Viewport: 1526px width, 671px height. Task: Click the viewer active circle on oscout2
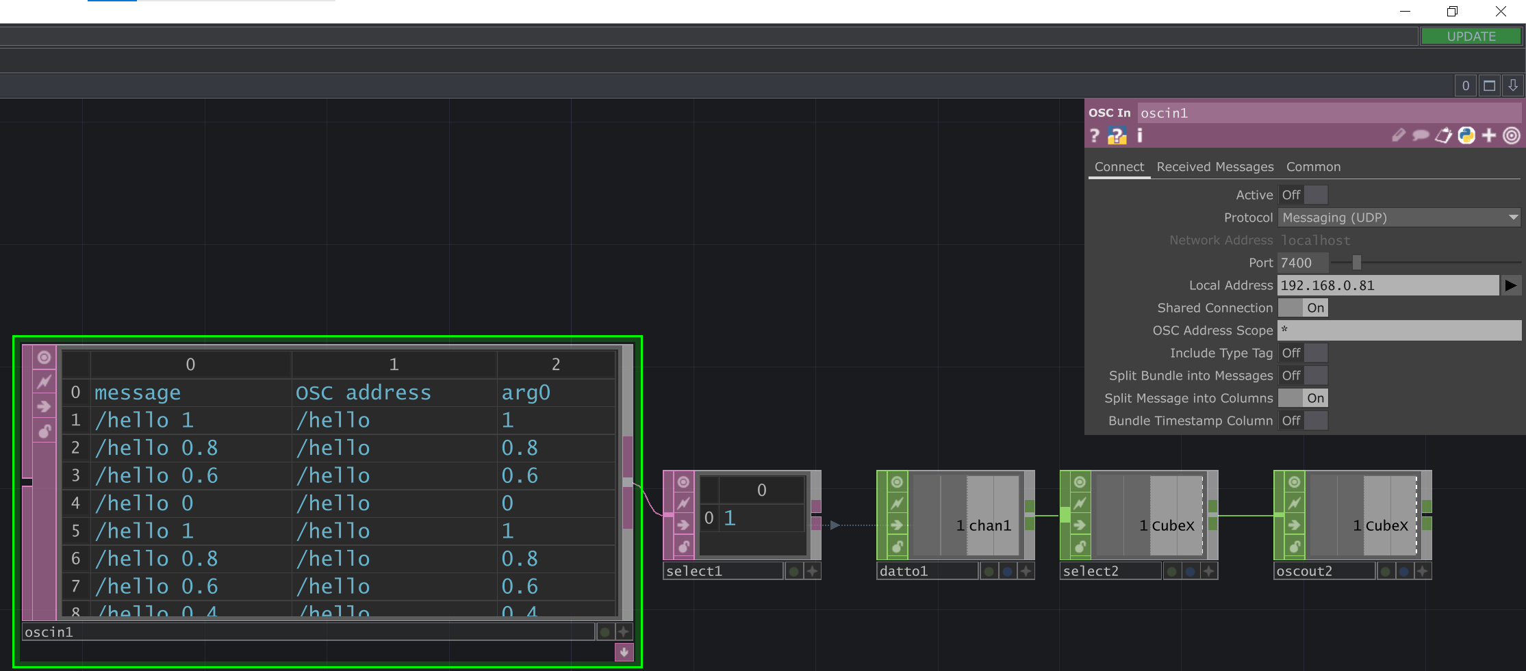click(x=1294, y=482)
